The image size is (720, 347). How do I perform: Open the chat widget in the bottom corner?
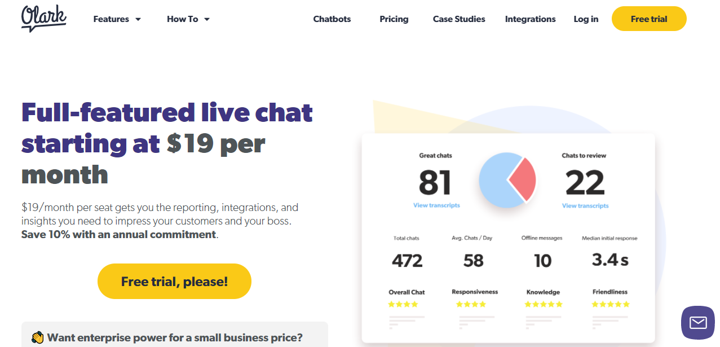click(697, 323)
